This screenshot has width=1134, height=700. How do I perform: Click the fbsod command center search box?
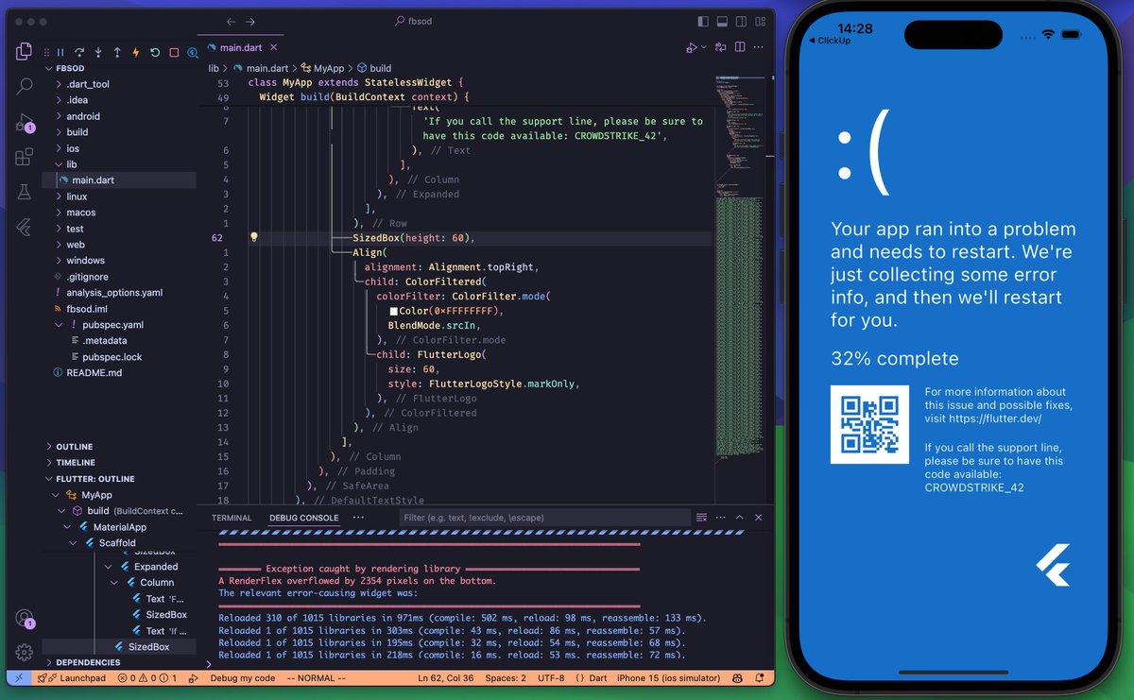(x=414, y=21)
